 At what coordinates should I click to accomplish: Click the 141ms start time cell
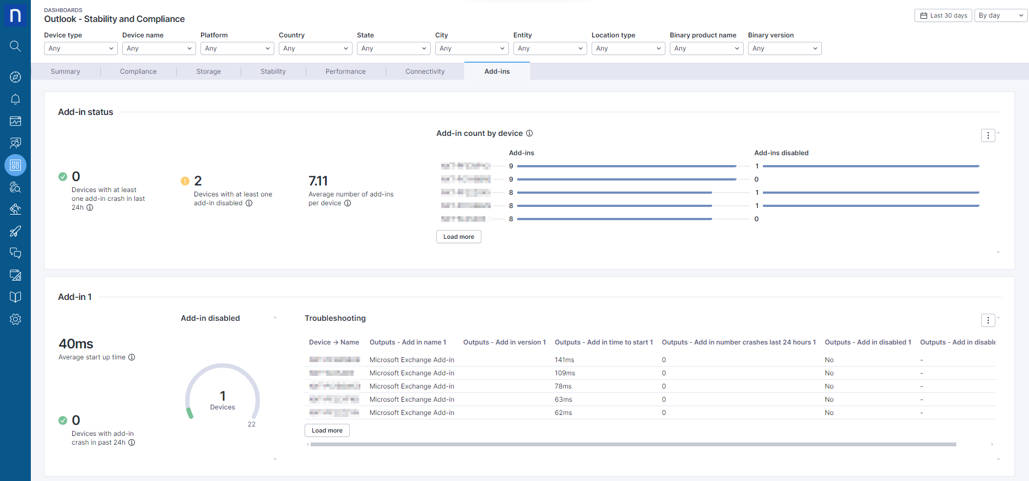coord(565,360)
